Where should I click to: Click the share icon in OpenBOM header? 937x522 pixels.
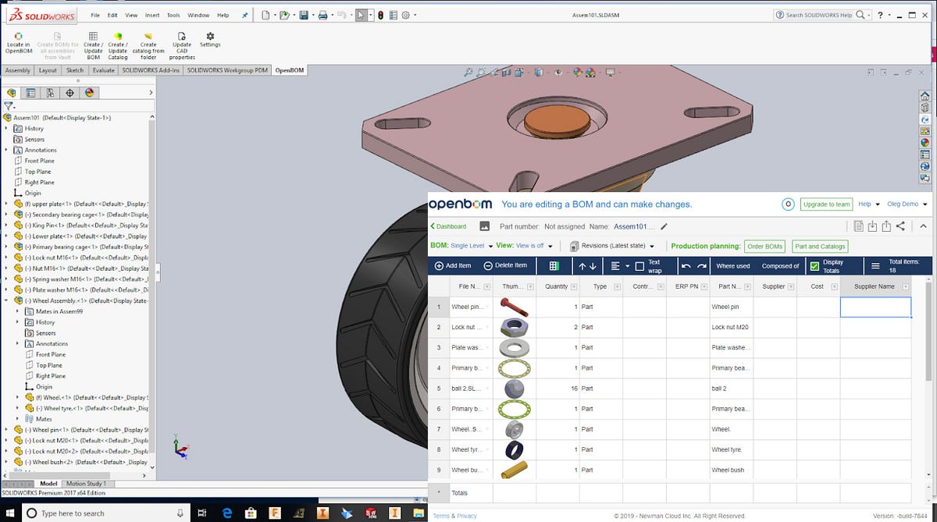coord(900,226)
